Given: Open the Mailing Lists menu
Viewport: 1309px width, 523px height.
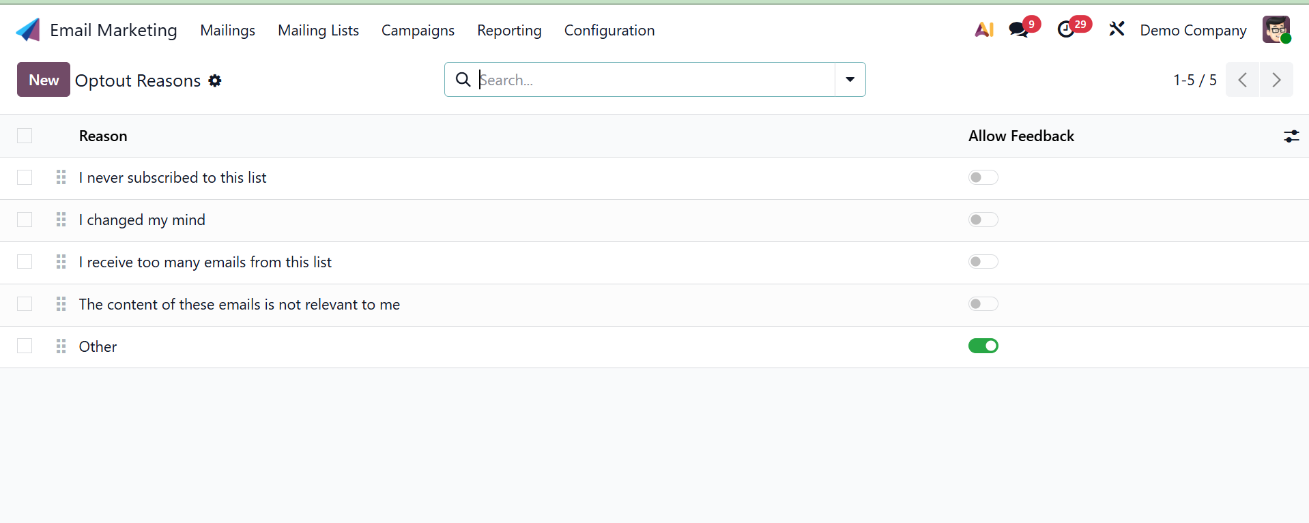Looking at the screenshot, I should click(318, 30).
